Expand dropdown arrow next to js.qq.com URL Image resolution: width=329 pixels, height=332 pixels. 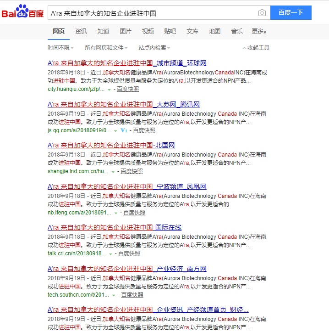(115, 131)
